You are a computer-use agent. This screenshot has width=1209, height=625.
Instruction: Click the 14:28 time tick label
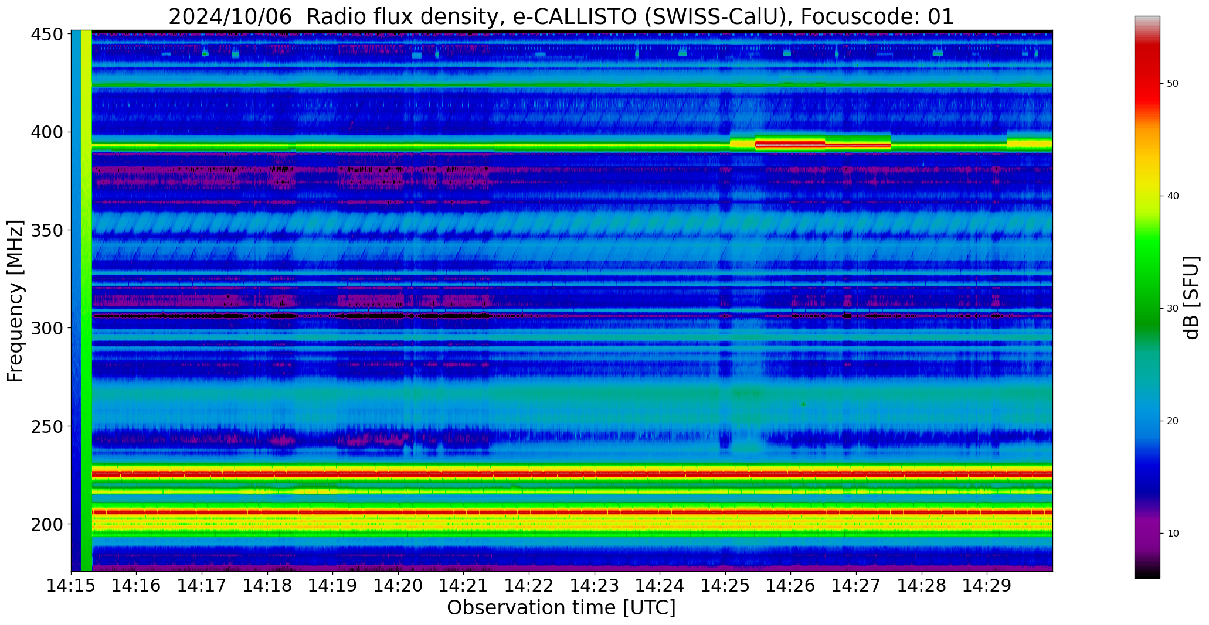pos(922,585)
